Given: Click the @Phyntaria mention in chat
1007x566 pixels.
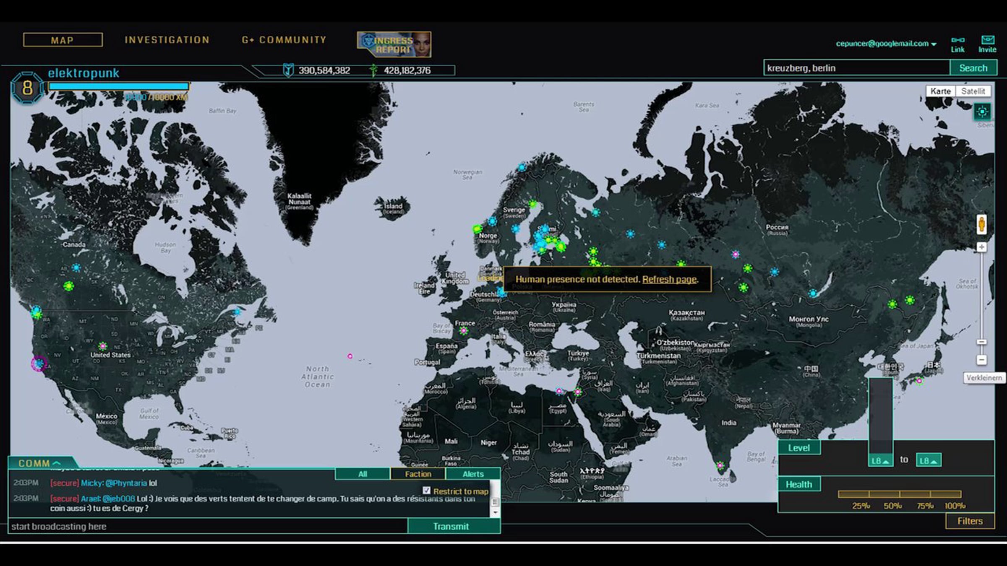Looking at the screenshot, I should click(126, 483).
